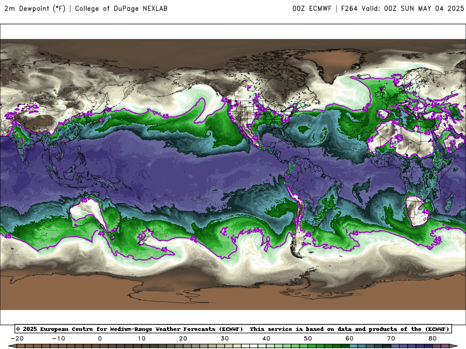Image resolution: width=466 pixels, height=349 pixels.
Task: Click the "-10" color scale label
Action: pyautogui.click(x=58, y=339)
